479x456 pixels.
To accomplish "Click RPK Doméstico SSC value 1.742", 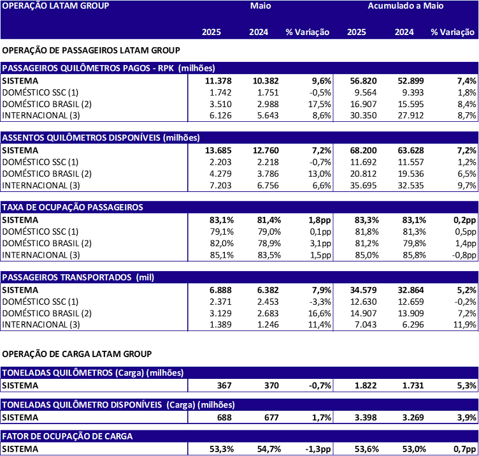I will (220, 92).
